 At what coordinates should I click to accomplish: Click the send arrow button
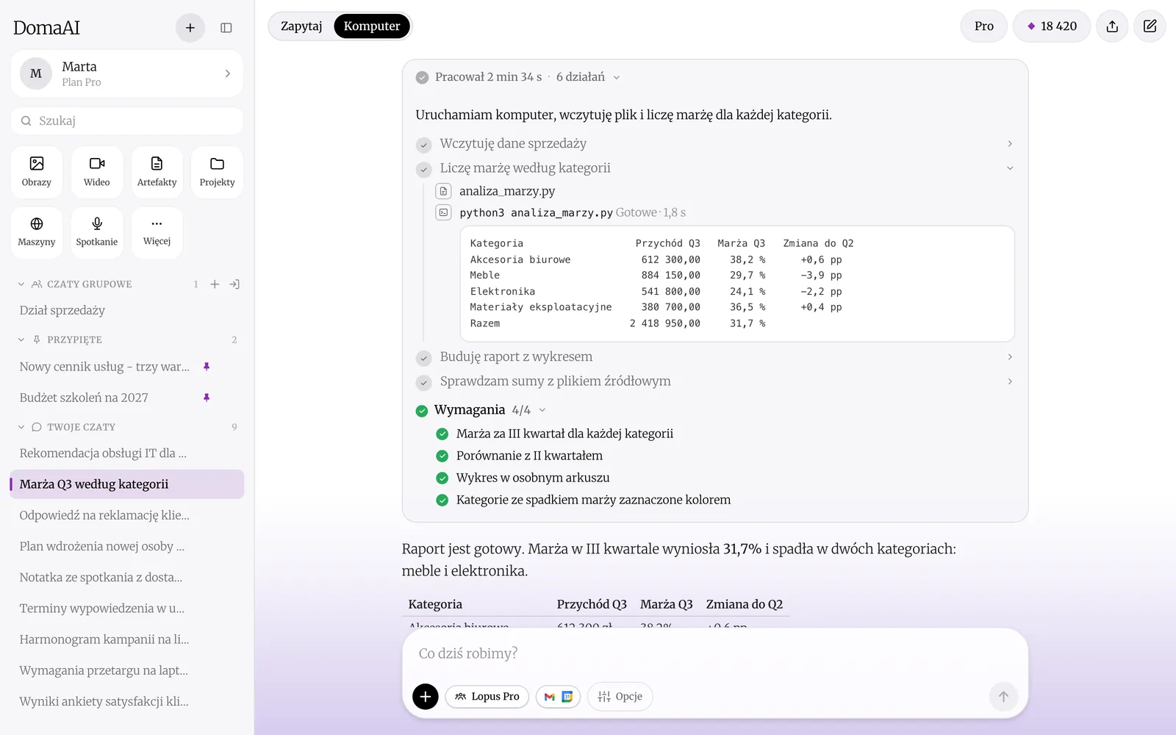(x=1003, y=696)
